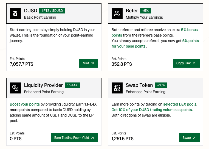Click the arrow icon on Swap button
The height and width of the screenshot is (149, 209).
[x=194, y=138]
